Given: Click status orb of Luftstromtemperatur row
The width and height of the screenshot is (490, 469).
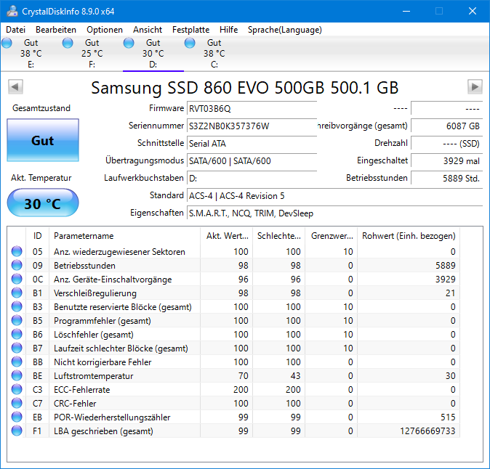Looking at the screenshot, I should coord(17,375).
